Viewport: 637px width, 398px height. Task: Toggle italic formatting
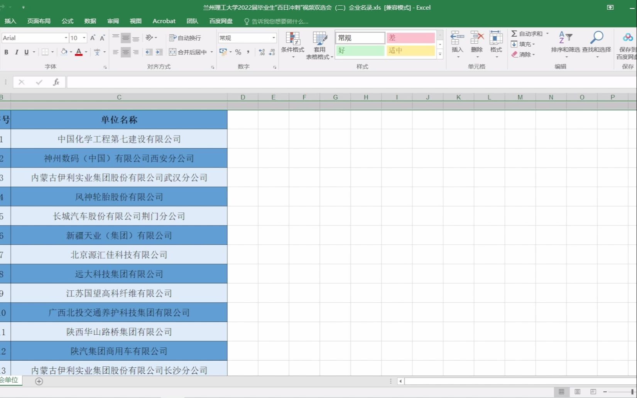pyautogui.click(x=16, y=52)
